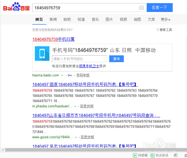Open the 号码举报 link
Viewport: 187px width, 158px height.
[83, 75]
